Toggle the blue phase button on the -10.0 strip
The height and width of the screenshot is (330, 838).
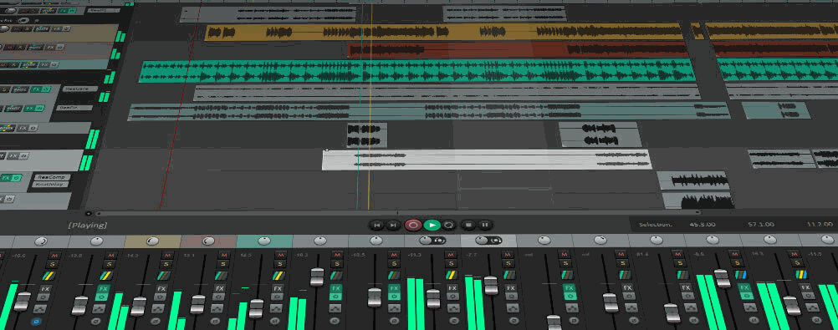pos(36,322)
